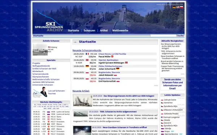Focus the search input field
Image resolution: width=217 pixels, height=135 pixels.
click(163, 36)
